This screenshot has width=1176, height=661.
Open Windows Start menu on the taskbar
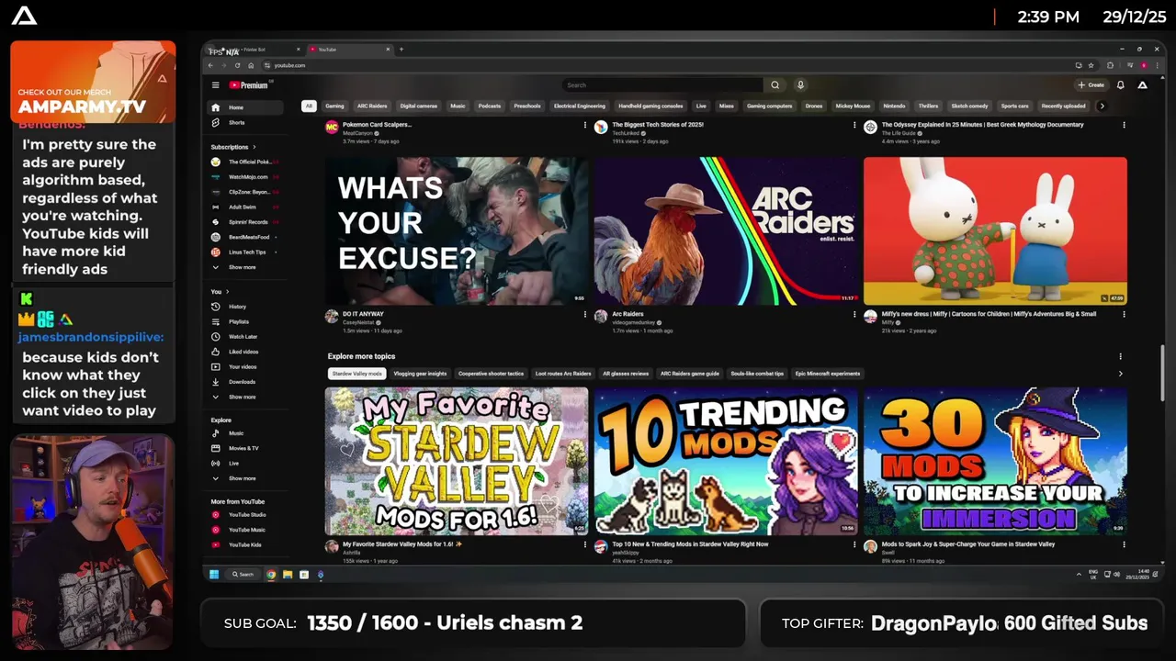pyautogui.click(x=214, y=575)
